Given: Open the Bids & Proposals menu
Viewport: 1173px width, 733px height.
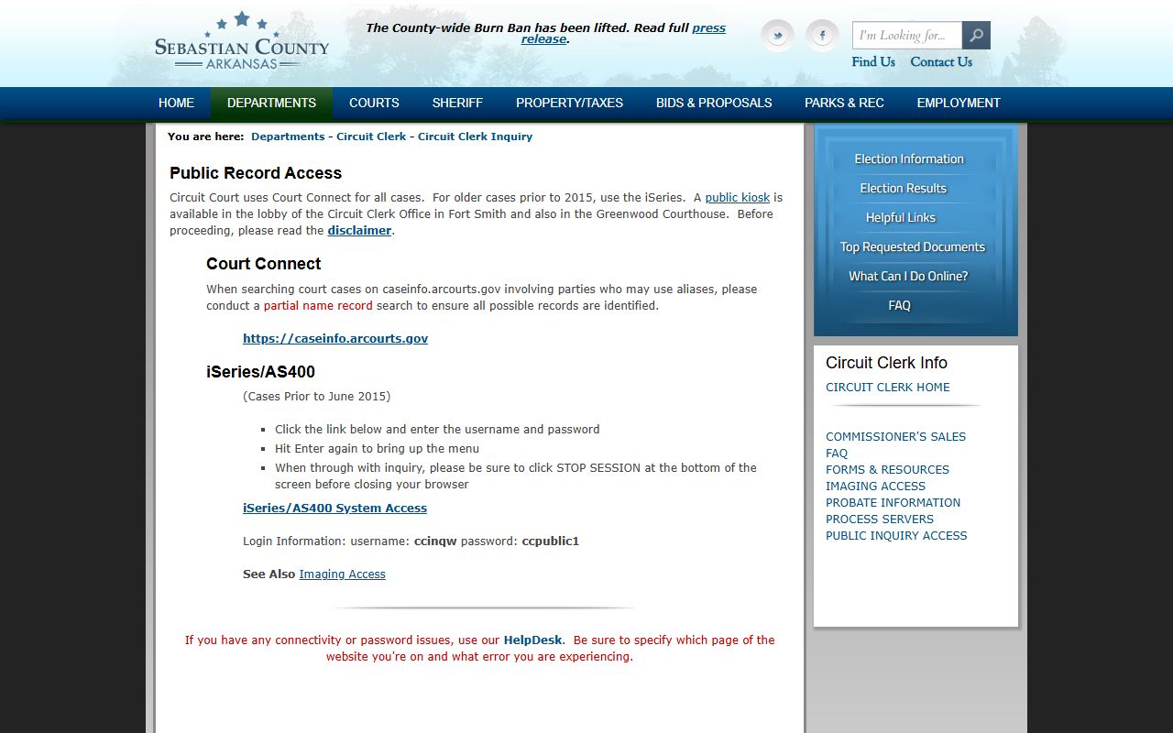Looking at the screenshot, I should point(714,103).
